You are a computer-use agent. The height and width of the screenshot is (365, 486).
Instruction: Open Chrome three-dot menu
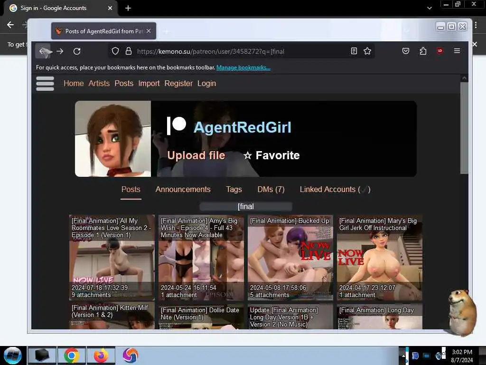(476, 25)
